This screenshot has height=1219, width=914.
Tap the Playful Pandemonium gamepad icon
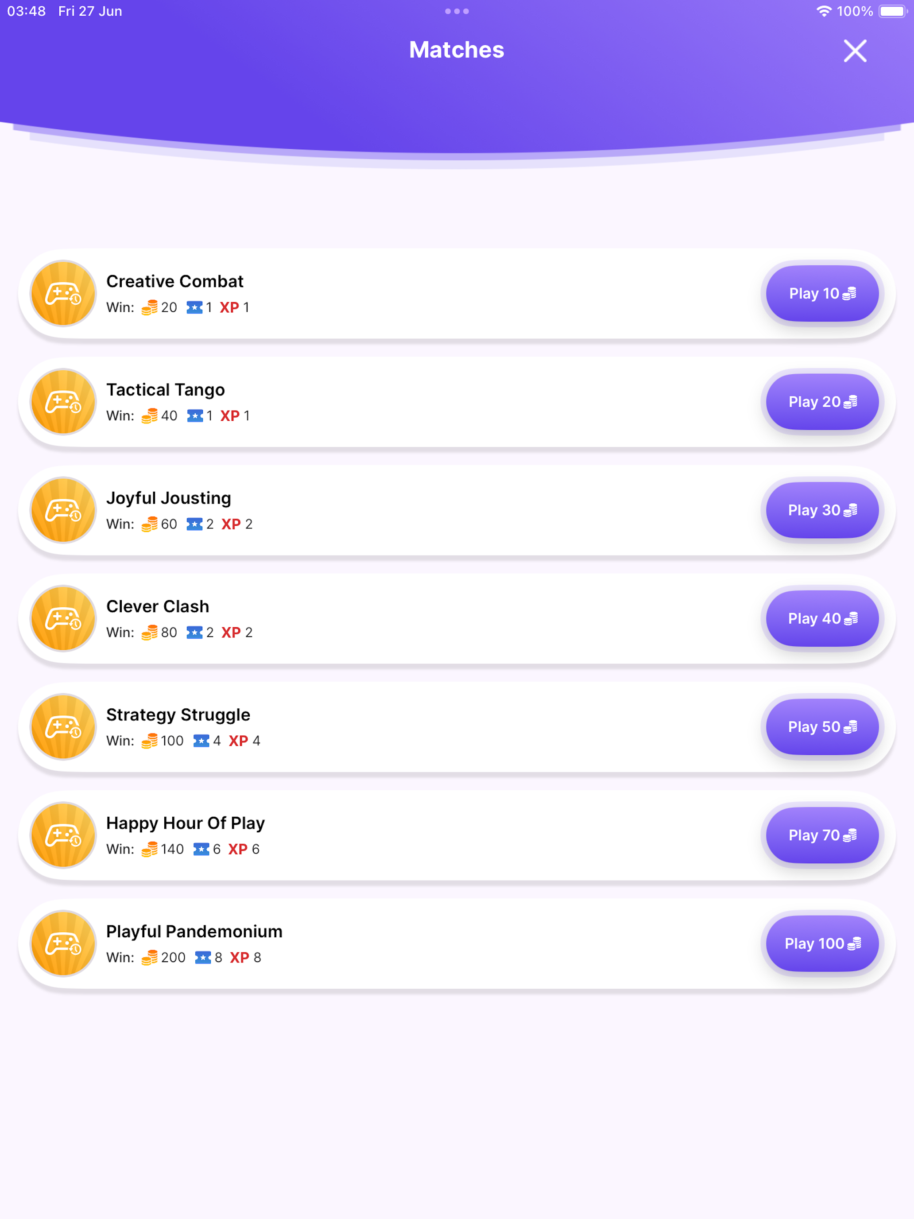pyautogui.click(x=63, y=943)
